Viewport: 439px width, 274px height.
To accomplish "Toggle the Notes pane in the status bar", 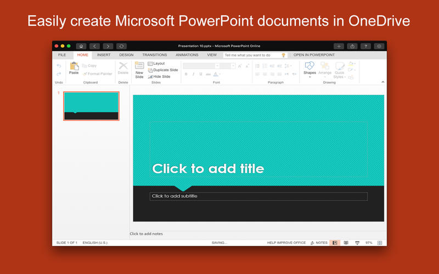I will [x=319, y=243].
